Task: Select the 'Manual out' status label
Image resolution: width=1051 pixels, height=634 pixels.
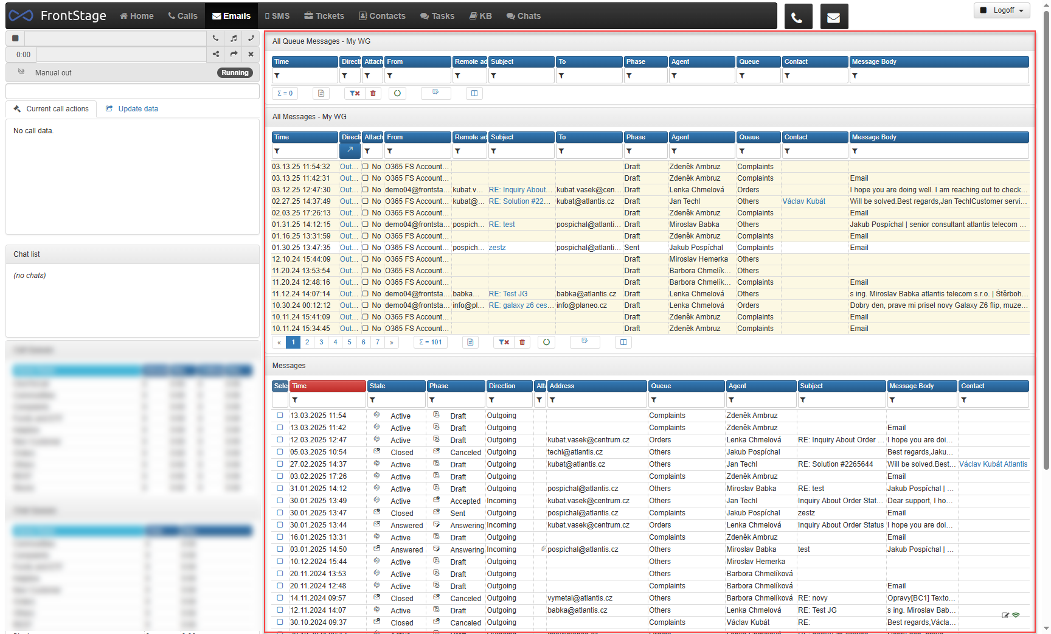Action: coord(53,72)
